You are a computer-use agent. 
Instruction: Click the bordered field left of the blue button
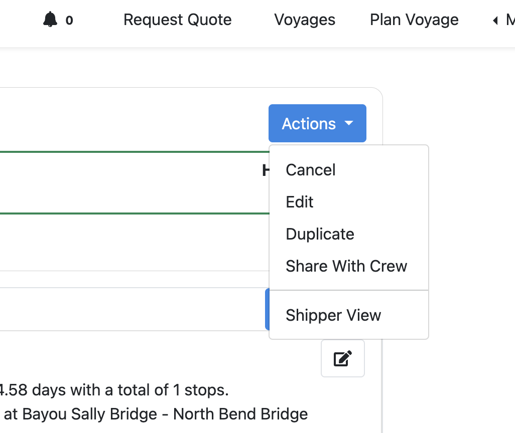click(x=131, y=309)
